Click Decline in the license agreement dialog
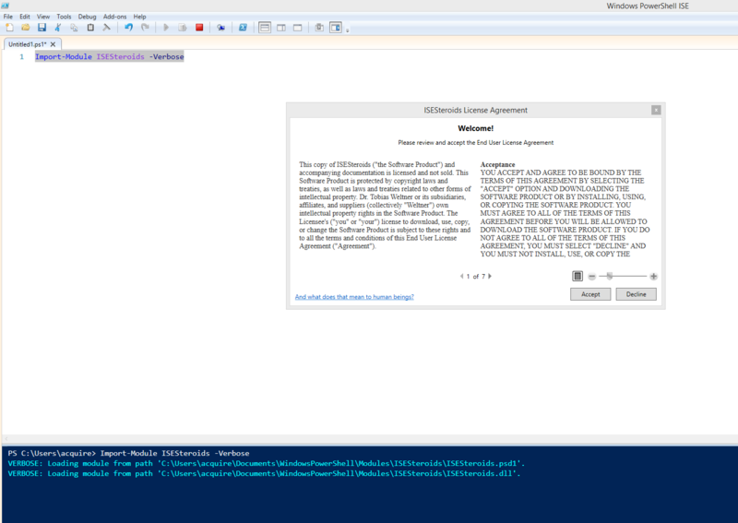The image size is (738, 523). point(636,294)
